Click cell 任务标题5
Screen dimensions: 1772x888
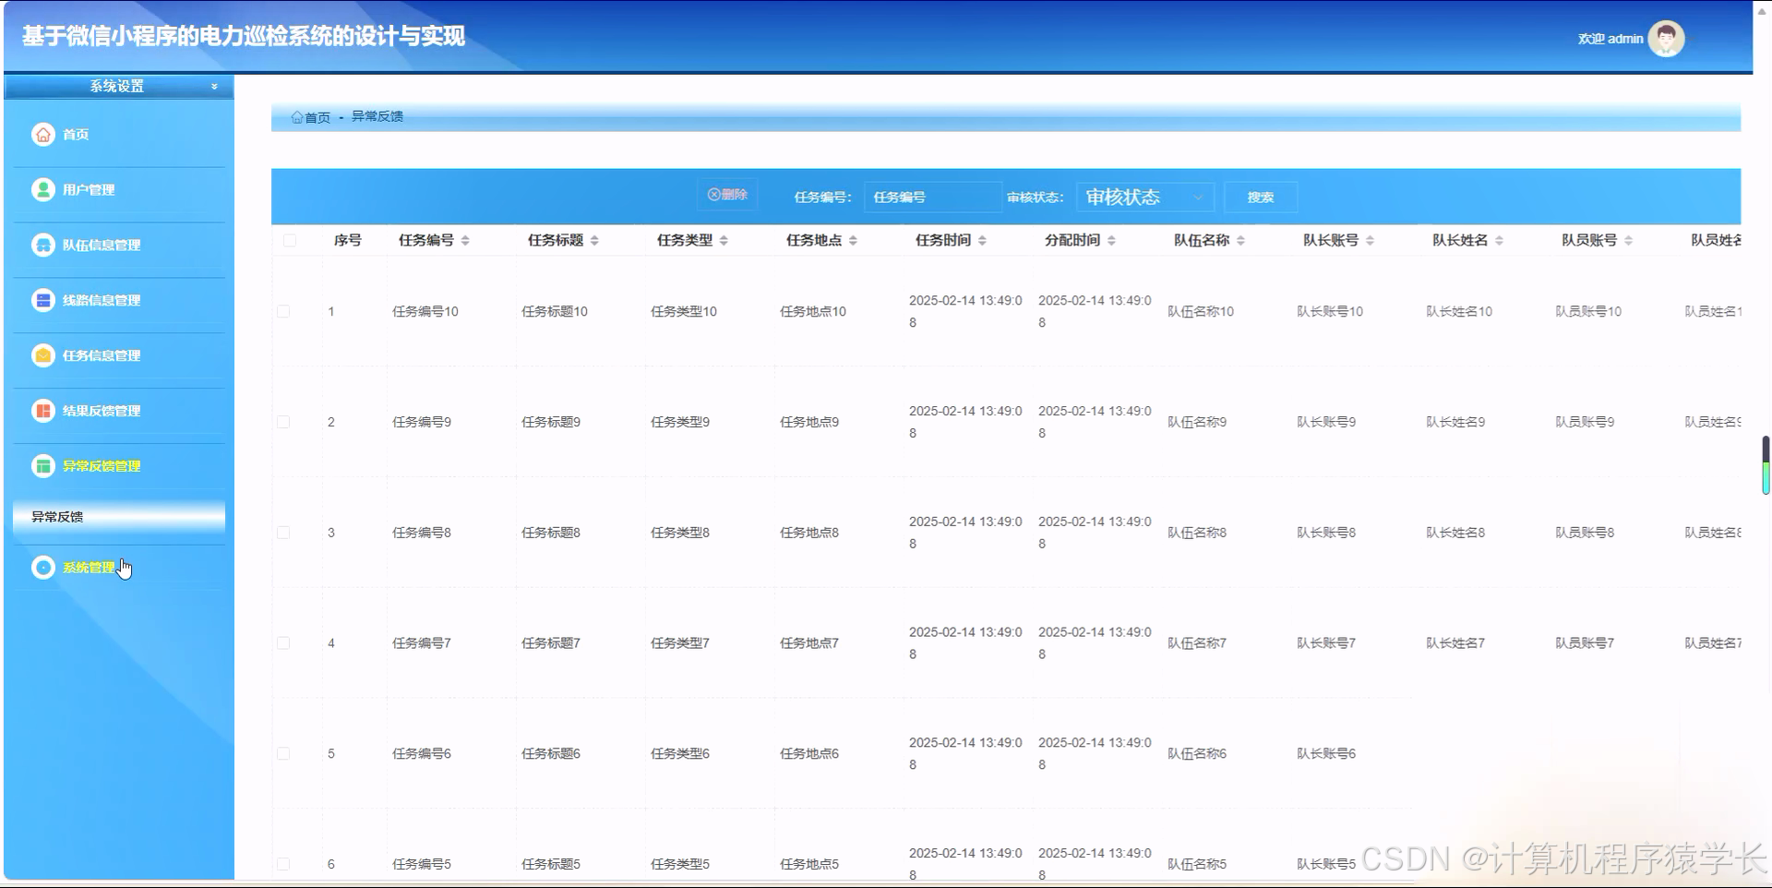[551, 864]
